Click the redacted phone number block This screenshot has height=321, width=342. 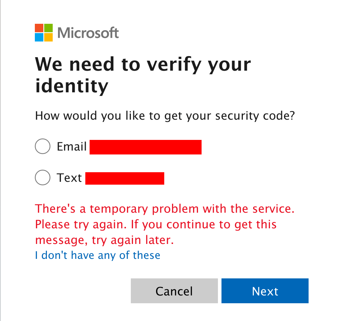[x=125, y=178]
